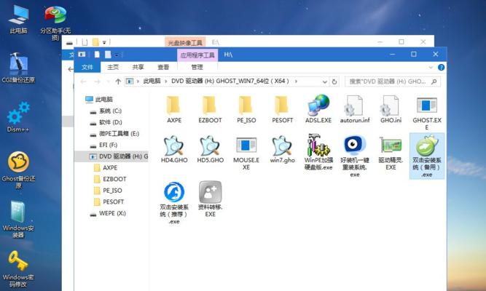This screenshot has width=486, height=291.
Task: Open the 主页 ribbon tab
Action: click(x=113, y=67)
